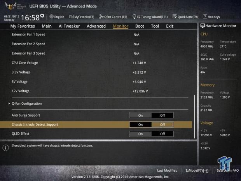
Task: Go to Advanced tab
Action: coord(96,26)
